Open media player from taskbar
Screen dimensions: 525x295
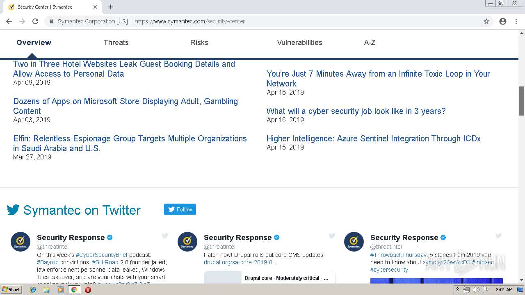tap(60, 290)
